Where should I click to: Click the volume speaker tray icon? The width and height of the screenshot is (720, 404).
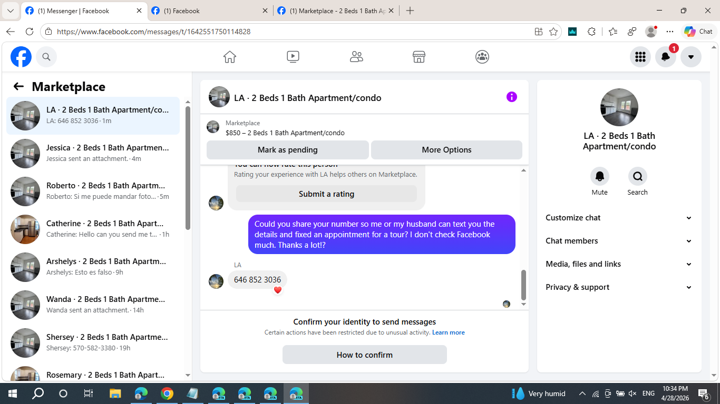click(633, 393)
